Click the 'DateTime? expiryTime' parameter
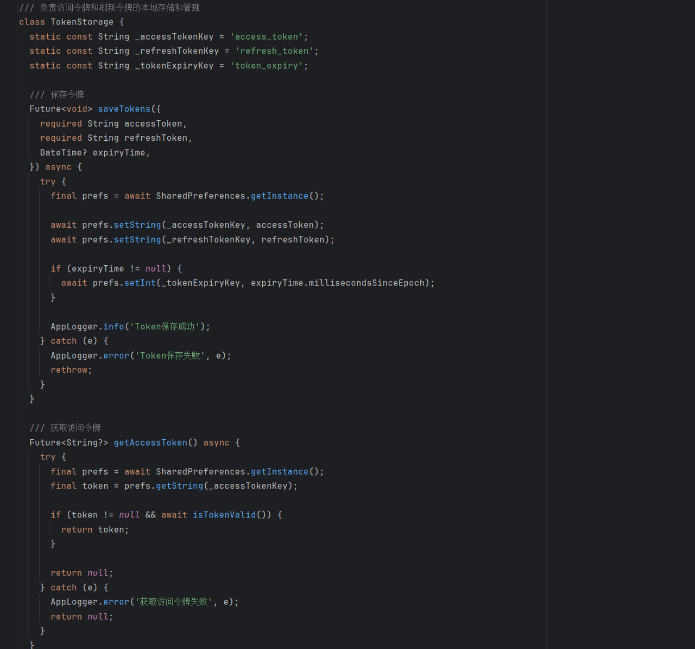The height and width of the screenshot is (649, 695). [95, 153]
